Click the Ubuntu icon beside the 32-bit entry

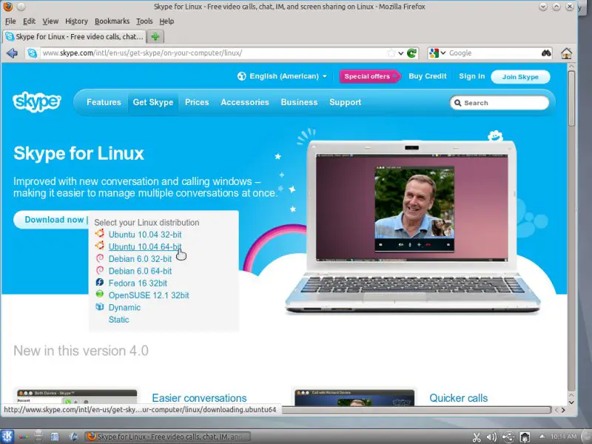(x=99, y=233)
